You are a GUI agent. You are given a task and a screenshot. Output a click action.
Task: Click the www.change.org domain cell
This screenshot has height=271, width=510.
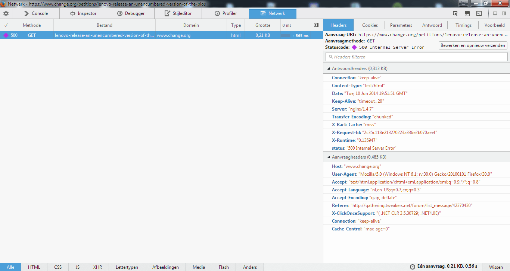[x=174, y=36]
